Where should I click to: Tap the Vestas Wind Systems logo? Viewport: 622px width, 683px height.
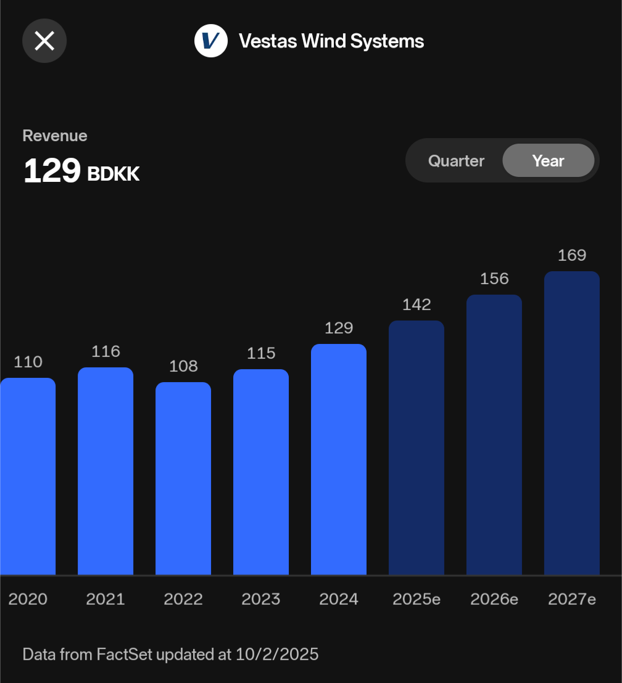click(211, 41)
